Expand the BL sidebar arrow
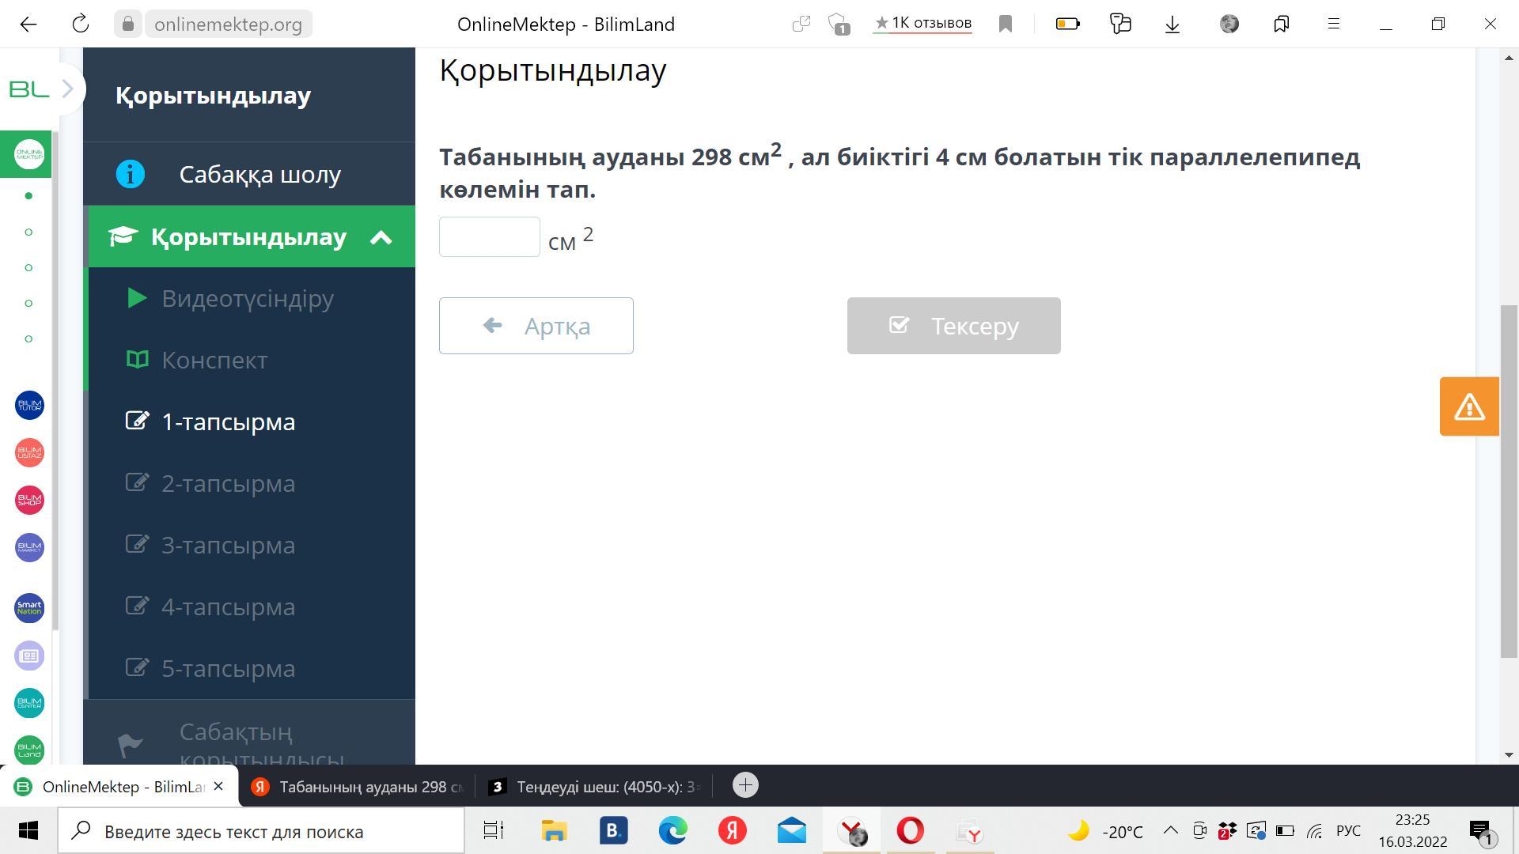 pos(67,89)
